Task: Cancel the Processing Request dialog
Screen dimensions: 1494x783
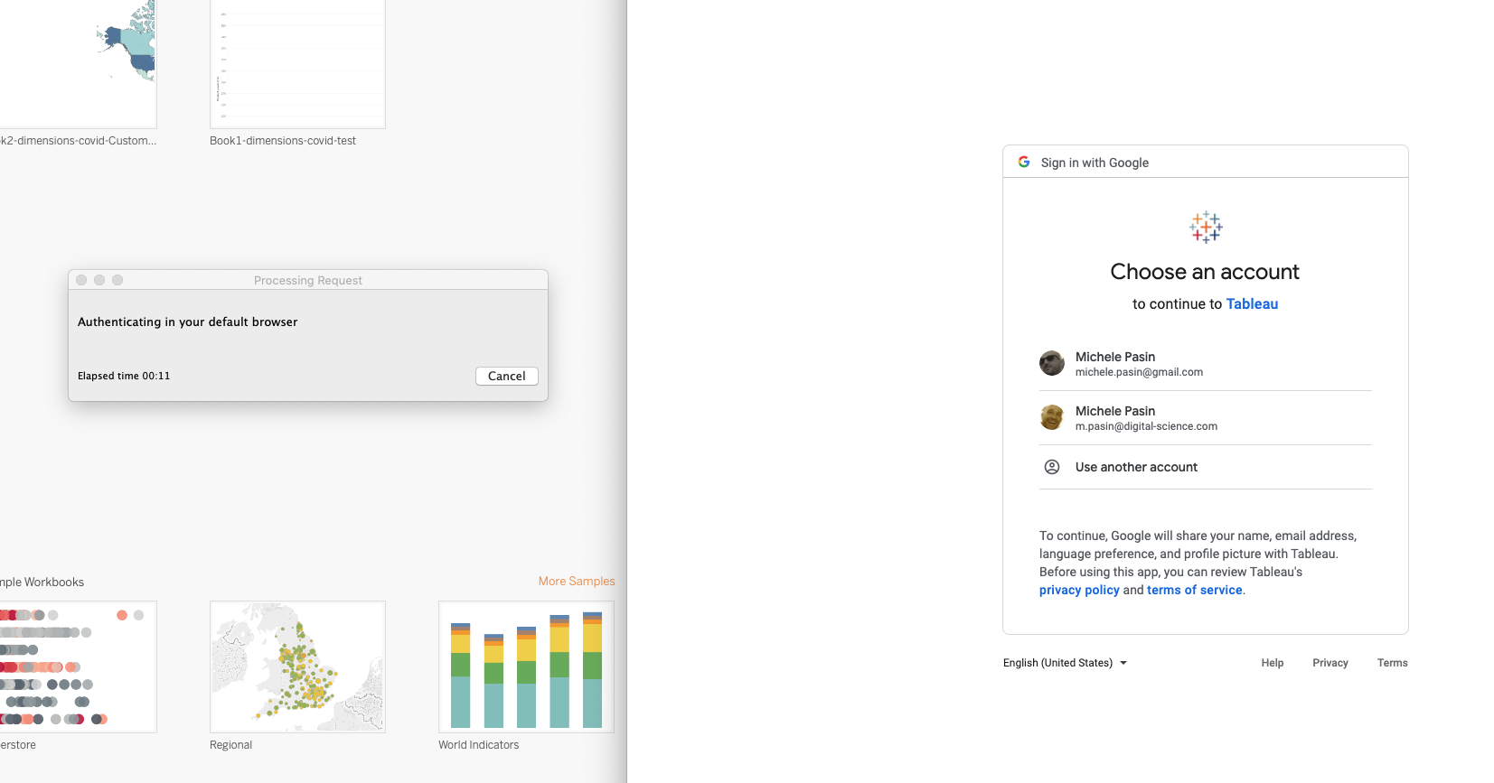Action: tap(507, 376)
